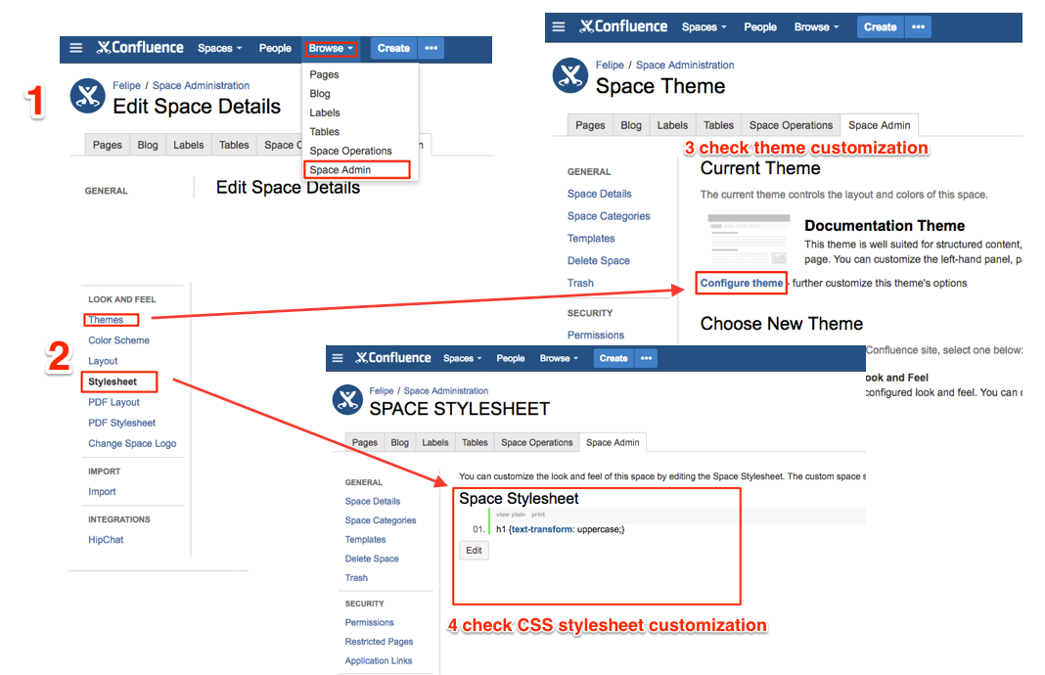Open Permissions in Space Theme sidebar

596,336
